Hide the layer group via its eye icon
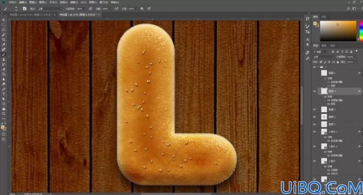 point(315,67)
